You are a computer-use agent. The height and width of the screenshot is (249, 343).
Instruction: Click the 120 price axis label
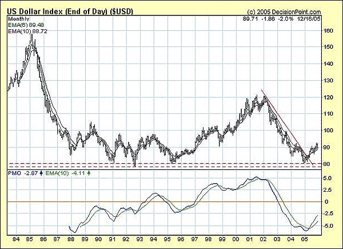point(328,97)
